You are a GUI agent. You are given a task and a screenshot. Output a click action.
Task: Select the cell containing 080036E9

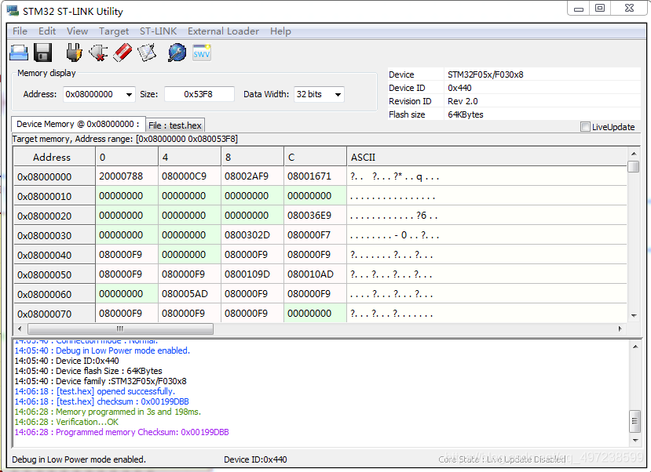coord(315,216)
